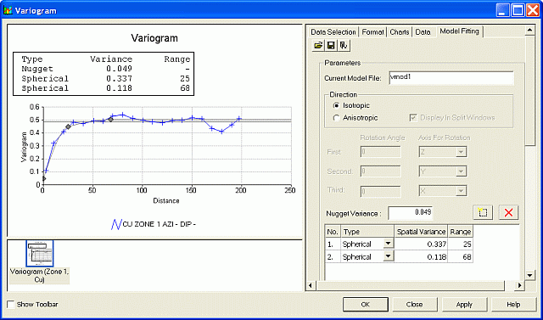Click the Apply button
The image size is (543, 320).
(464, 305)
